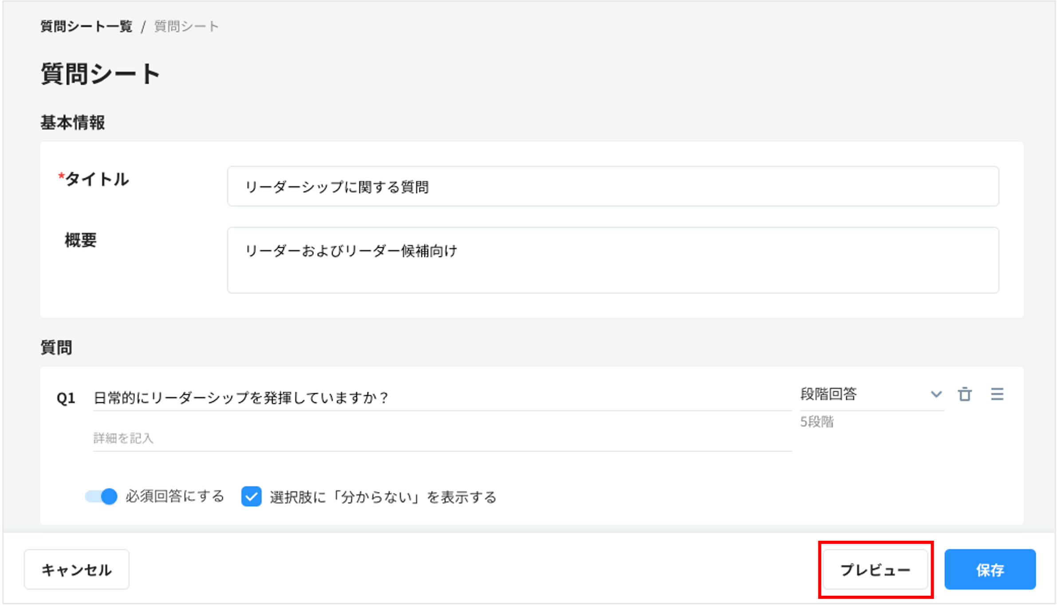Edit the Q1 question text field

[441, 398]
